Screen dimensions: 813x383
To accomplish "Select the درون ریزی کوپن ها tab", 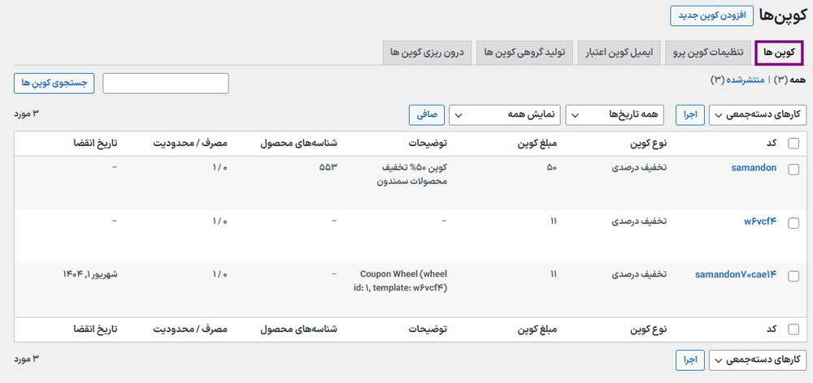I will coord(427,53).
